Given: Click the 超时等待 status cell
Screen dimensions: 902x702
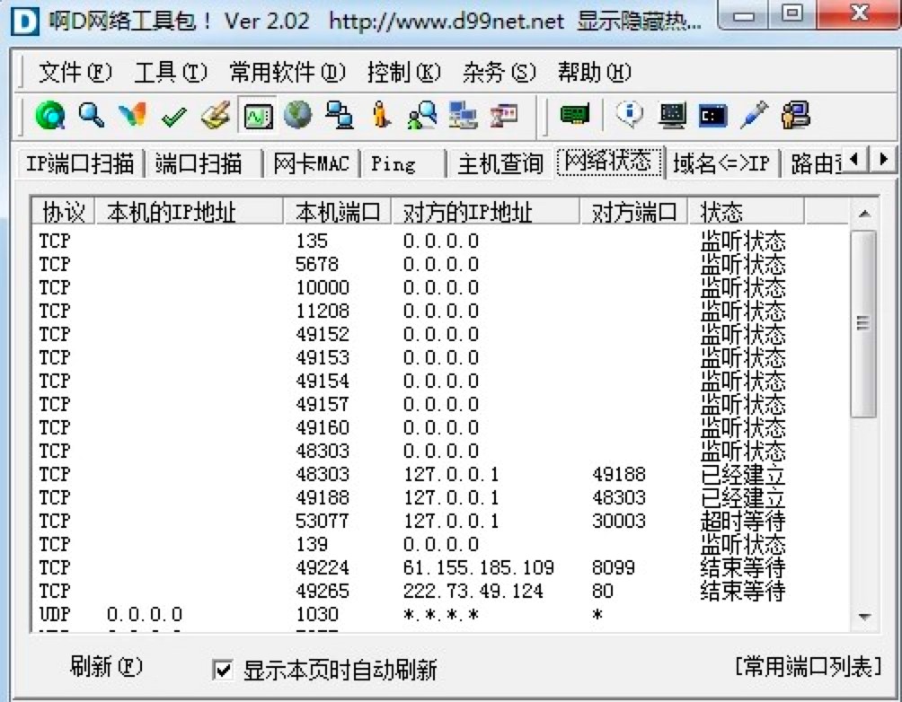Looking at the screenshot, I should coord(743,521).
